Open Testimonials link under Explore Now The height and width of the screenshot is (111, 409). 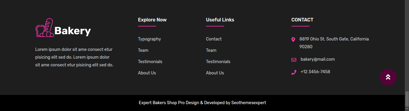tap(150, 62)
